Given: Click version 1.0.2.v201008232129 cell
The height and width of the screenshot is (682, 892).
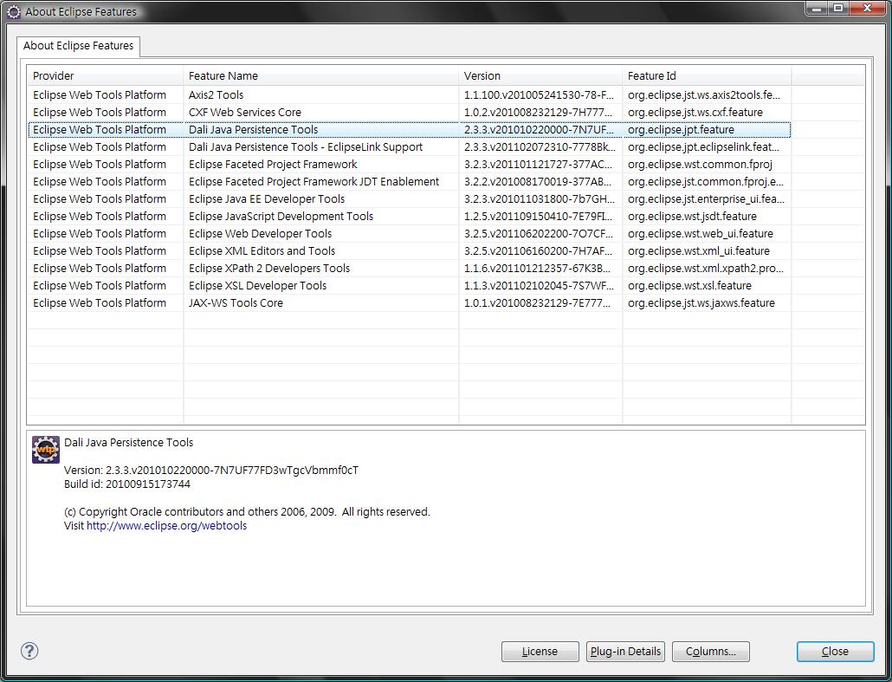Looking at the screenshot, I should (x=538, y=112).
